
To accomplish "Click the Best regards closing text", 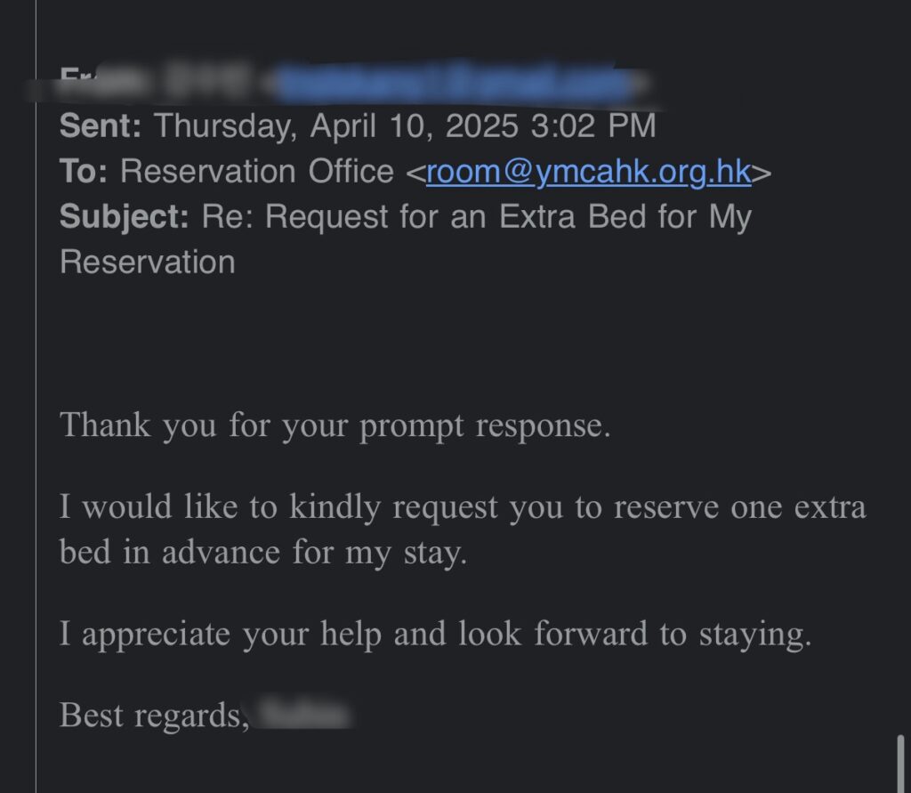I will (155, 716).
